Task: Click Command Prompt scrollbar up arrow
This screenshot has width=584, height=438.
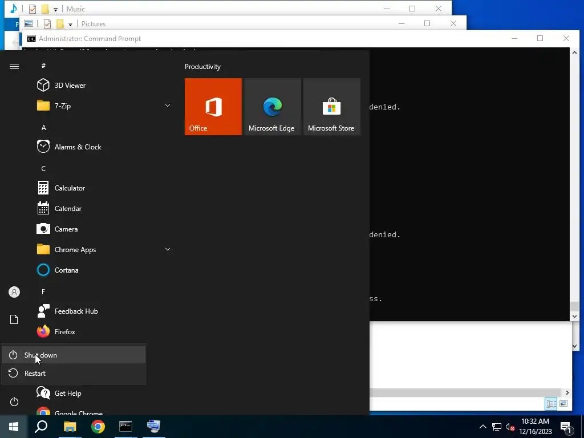Action: coord(574,53)
